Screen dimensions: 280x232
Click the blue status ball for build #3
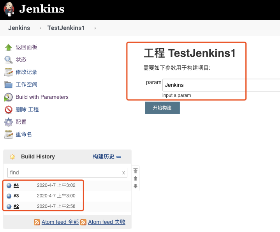click(9, 196)
